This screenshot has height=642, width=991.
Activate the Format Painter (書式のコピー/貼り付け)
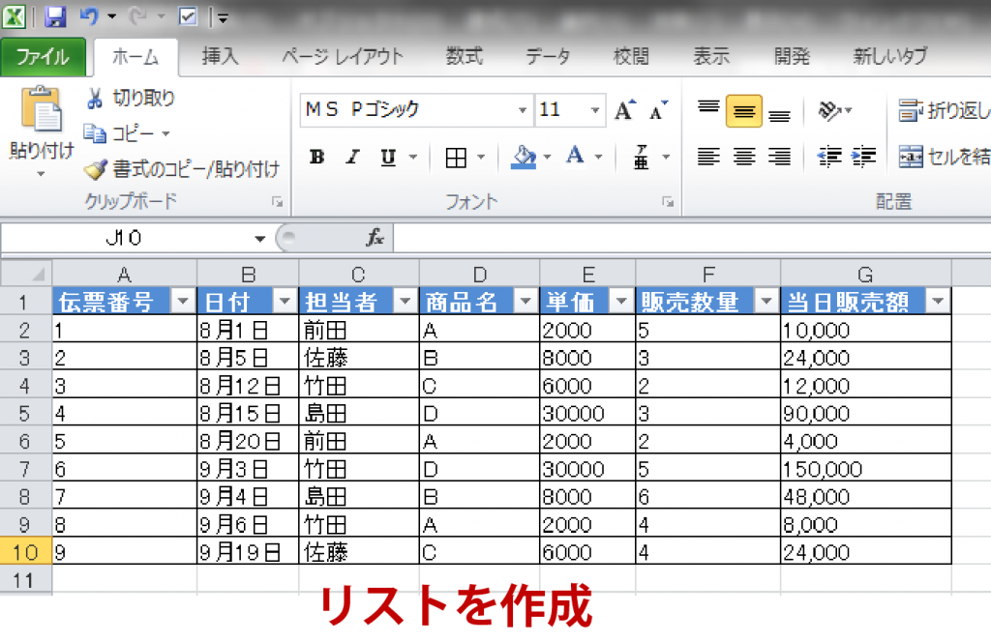(x=94, y=167)
